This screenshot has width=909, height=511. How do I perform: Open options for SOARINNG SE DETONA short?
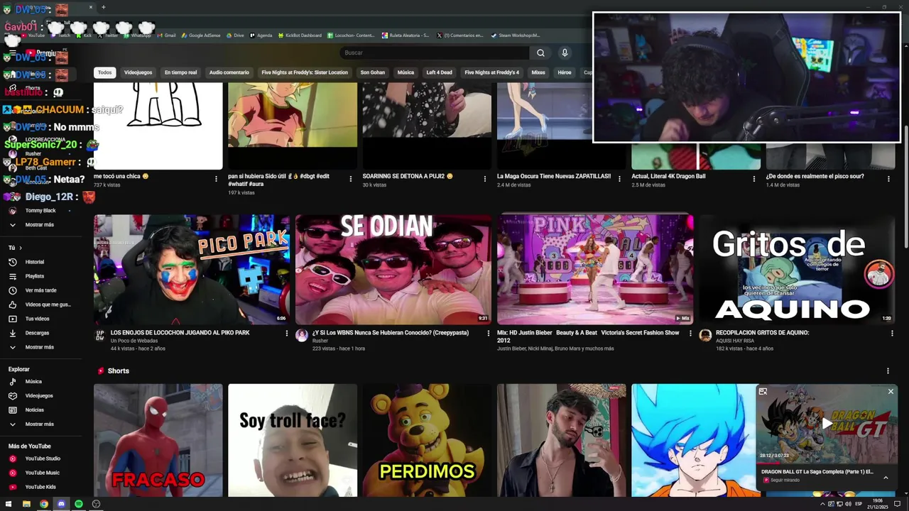(x=485, y=179)
